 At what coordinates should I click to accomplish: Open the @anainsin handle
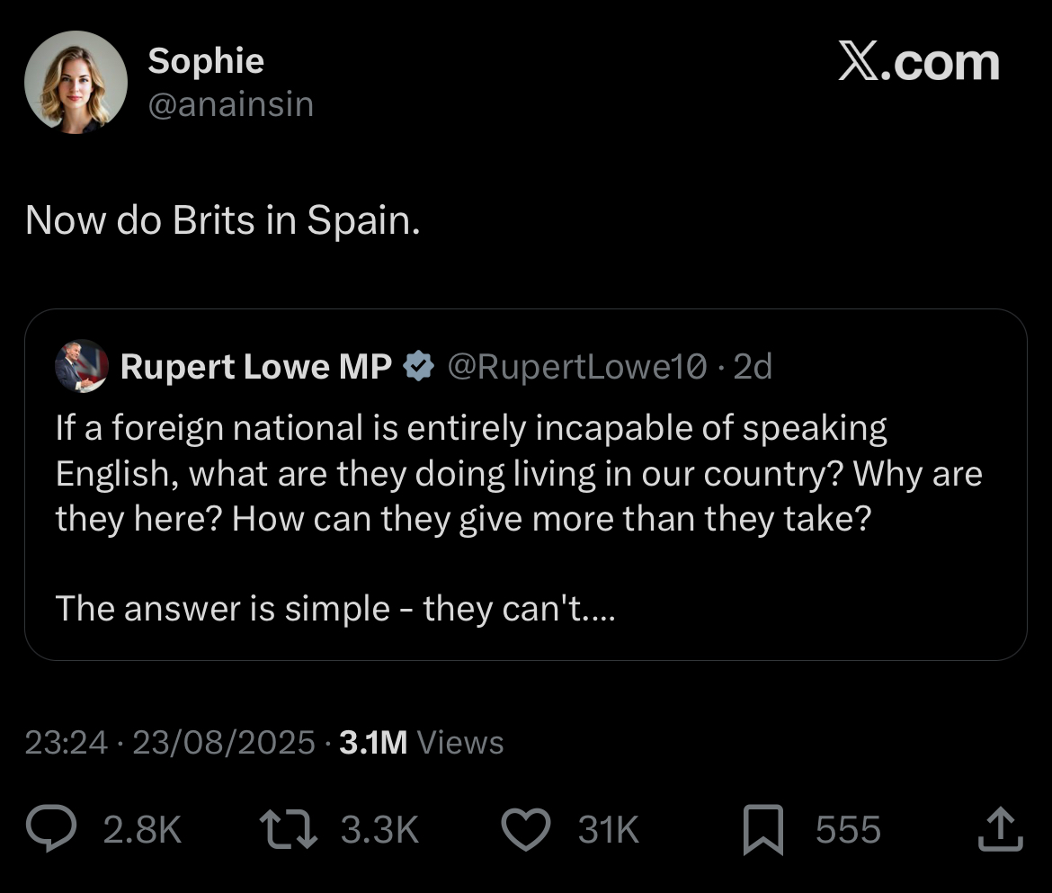[230, 104]
